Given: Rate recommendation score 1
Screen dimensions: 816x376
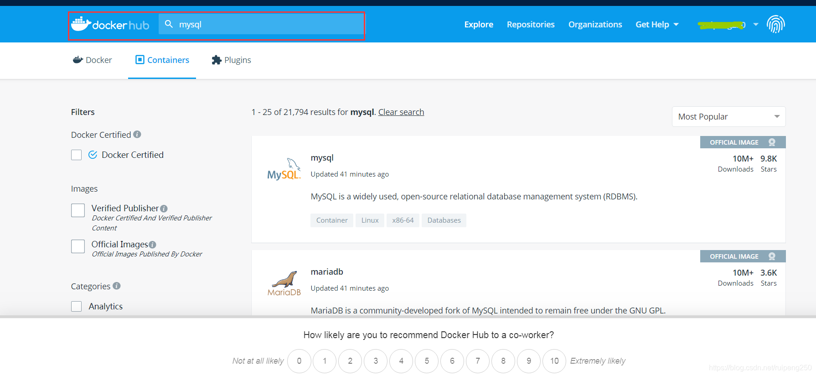Looking at the screenshot, I should coord(325,361).
